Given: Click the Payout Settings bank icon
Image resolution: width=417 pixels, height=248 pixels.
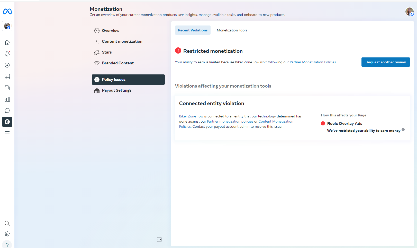Looking at the screenshot, I should pyautogui.click(x=97, y=90).
